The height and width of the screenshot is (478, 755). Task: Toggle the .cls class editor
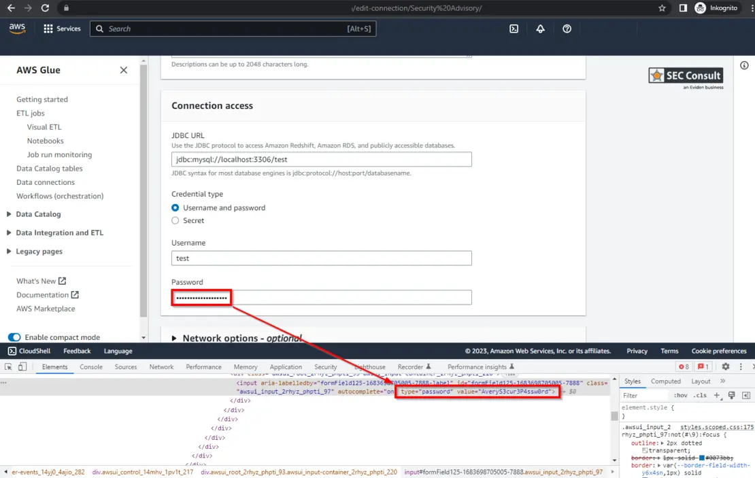(x=700, y=395)
